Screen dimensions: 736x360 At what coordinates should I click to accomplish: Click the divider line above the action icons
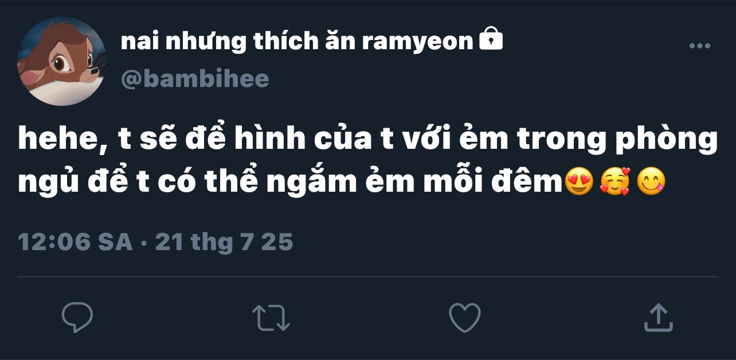tap(367, 277)
